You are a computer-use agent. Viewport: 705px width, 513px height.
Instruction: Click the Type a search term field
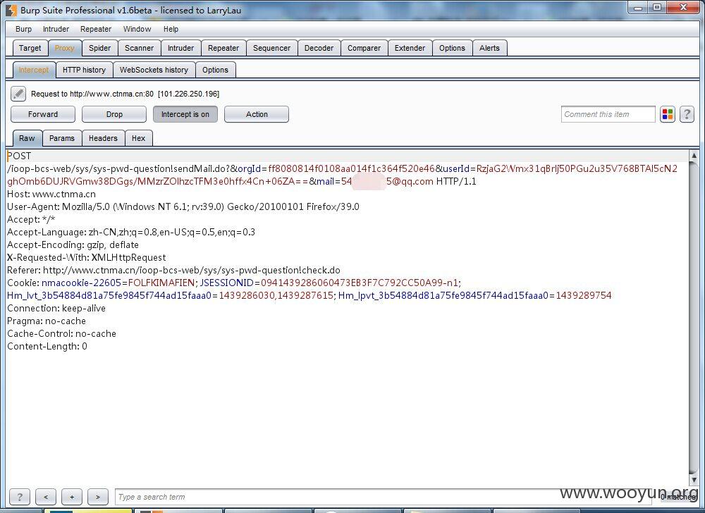(x=383, y=497)
